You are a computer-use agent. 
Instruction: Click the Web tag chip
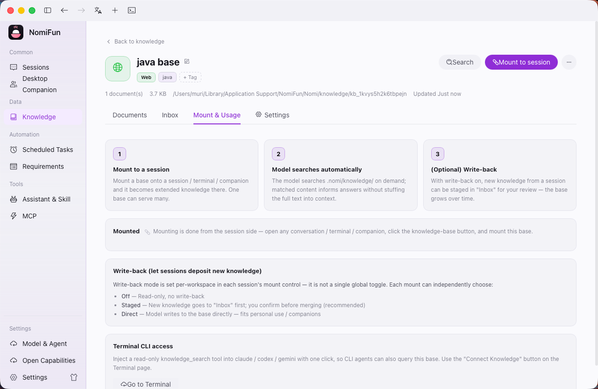point(146,77)
